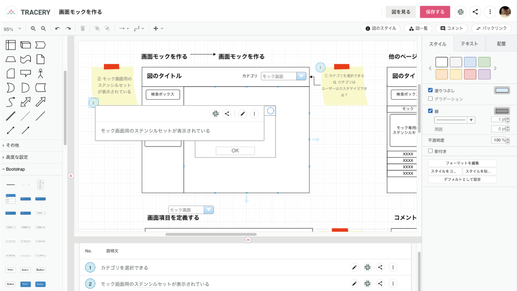Toggle the 塗りつぶし fill checkbox
517x291 pixels.
click(x=431, y=90)
